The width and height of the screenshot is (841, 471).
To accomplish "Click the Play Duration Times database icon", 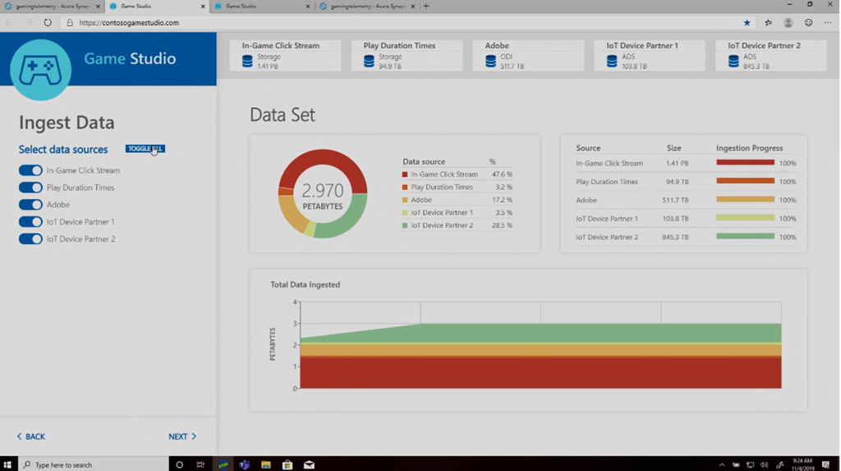I will point(369,62).
